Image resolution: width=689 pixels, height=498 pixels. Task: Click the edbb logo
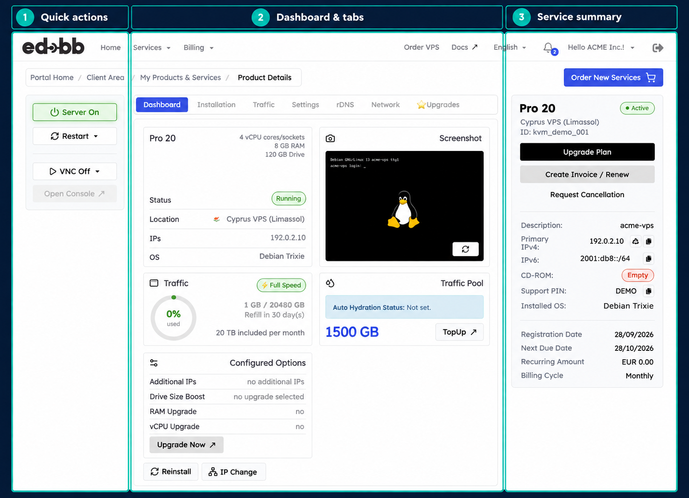click(x=53, y=47)
